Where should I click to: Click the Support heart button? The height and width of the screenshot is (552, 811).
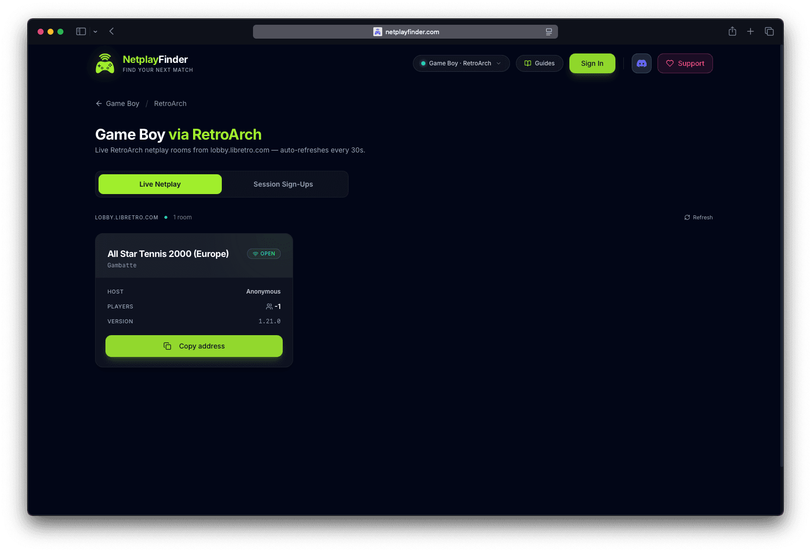(x=685, y=63)
